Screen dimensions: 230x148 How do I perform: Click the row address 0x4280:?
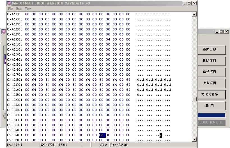pos(15,80)
